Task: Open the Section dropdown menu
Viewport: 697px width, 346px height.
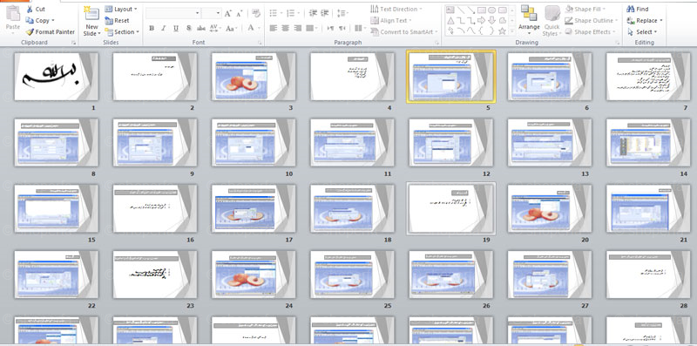Action: pos(122,32)
